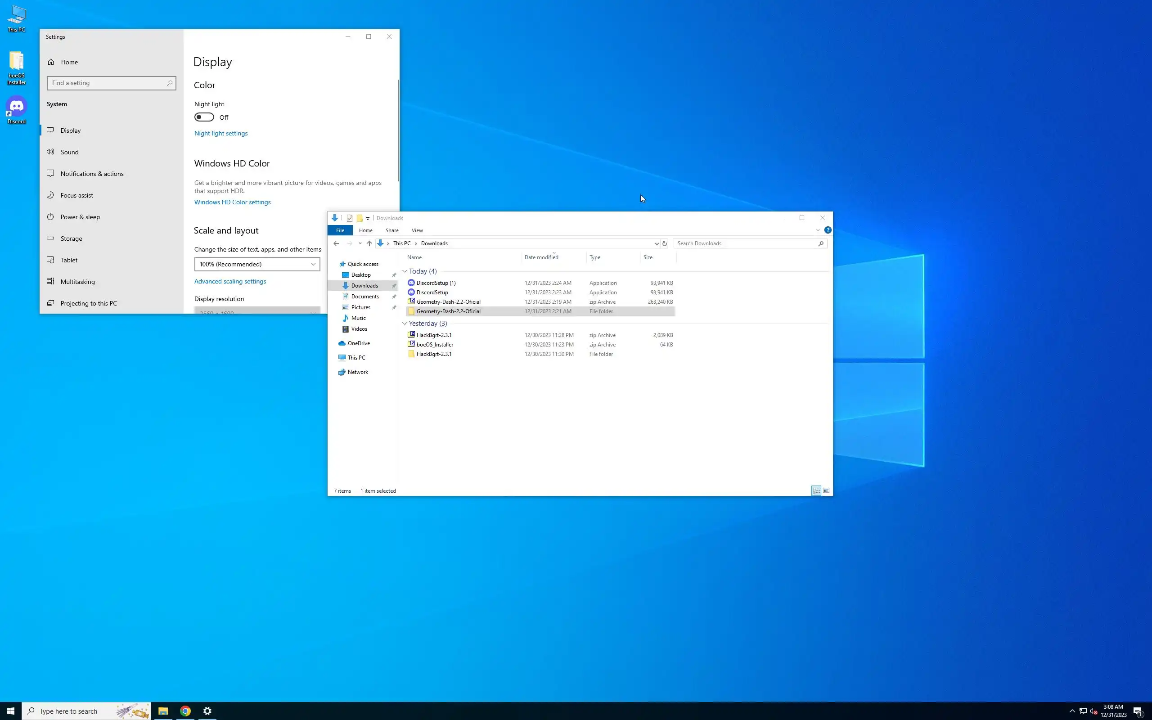
Task: Click the back arrow in File Explorer
Action: click(336, 243)
